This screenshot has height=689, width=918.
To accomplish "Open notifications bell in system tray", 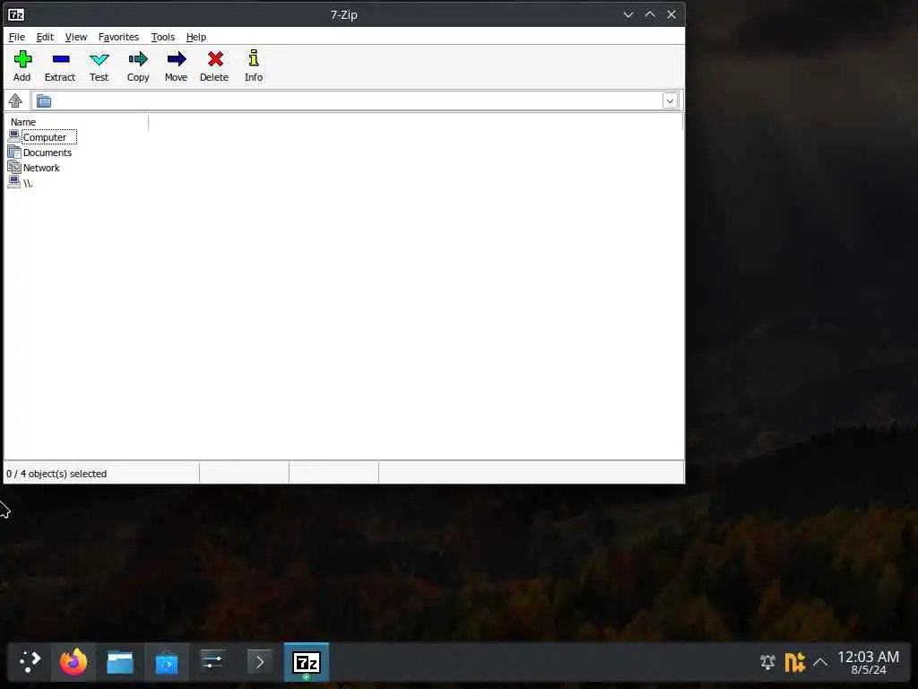I will [x=767, y=662].
